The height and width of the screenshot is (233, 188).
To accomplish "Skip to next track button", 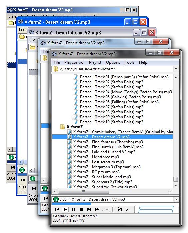I will coord(89,209).
